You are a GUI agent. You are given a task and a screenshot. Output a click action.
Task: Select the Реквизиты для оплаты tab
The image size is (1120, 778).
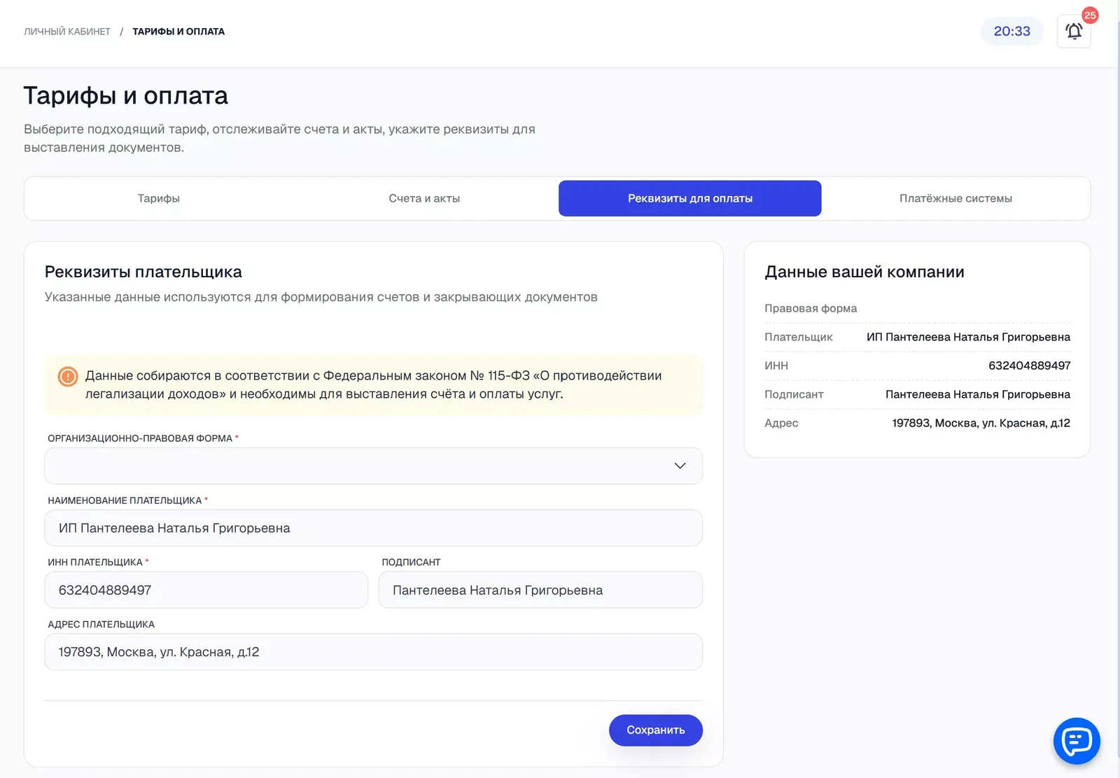[689, 198]
